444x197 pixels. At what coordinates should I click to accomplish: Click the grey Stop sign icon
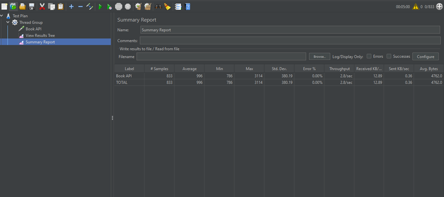[x=119, y=6]
